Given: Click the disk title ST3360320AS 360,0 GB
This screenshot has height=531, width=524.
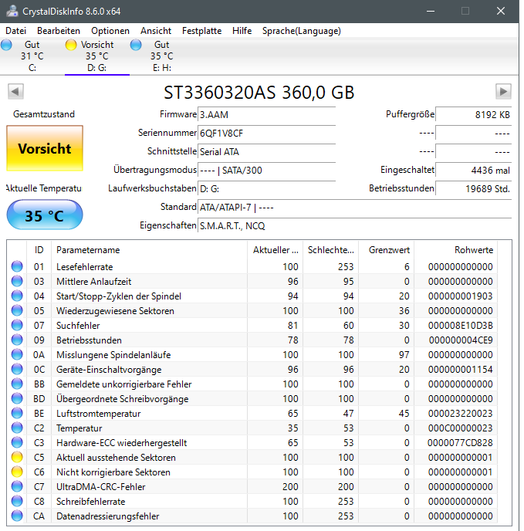Looking at the screenshot, I should pyautogui.click(x=259, y=92).
